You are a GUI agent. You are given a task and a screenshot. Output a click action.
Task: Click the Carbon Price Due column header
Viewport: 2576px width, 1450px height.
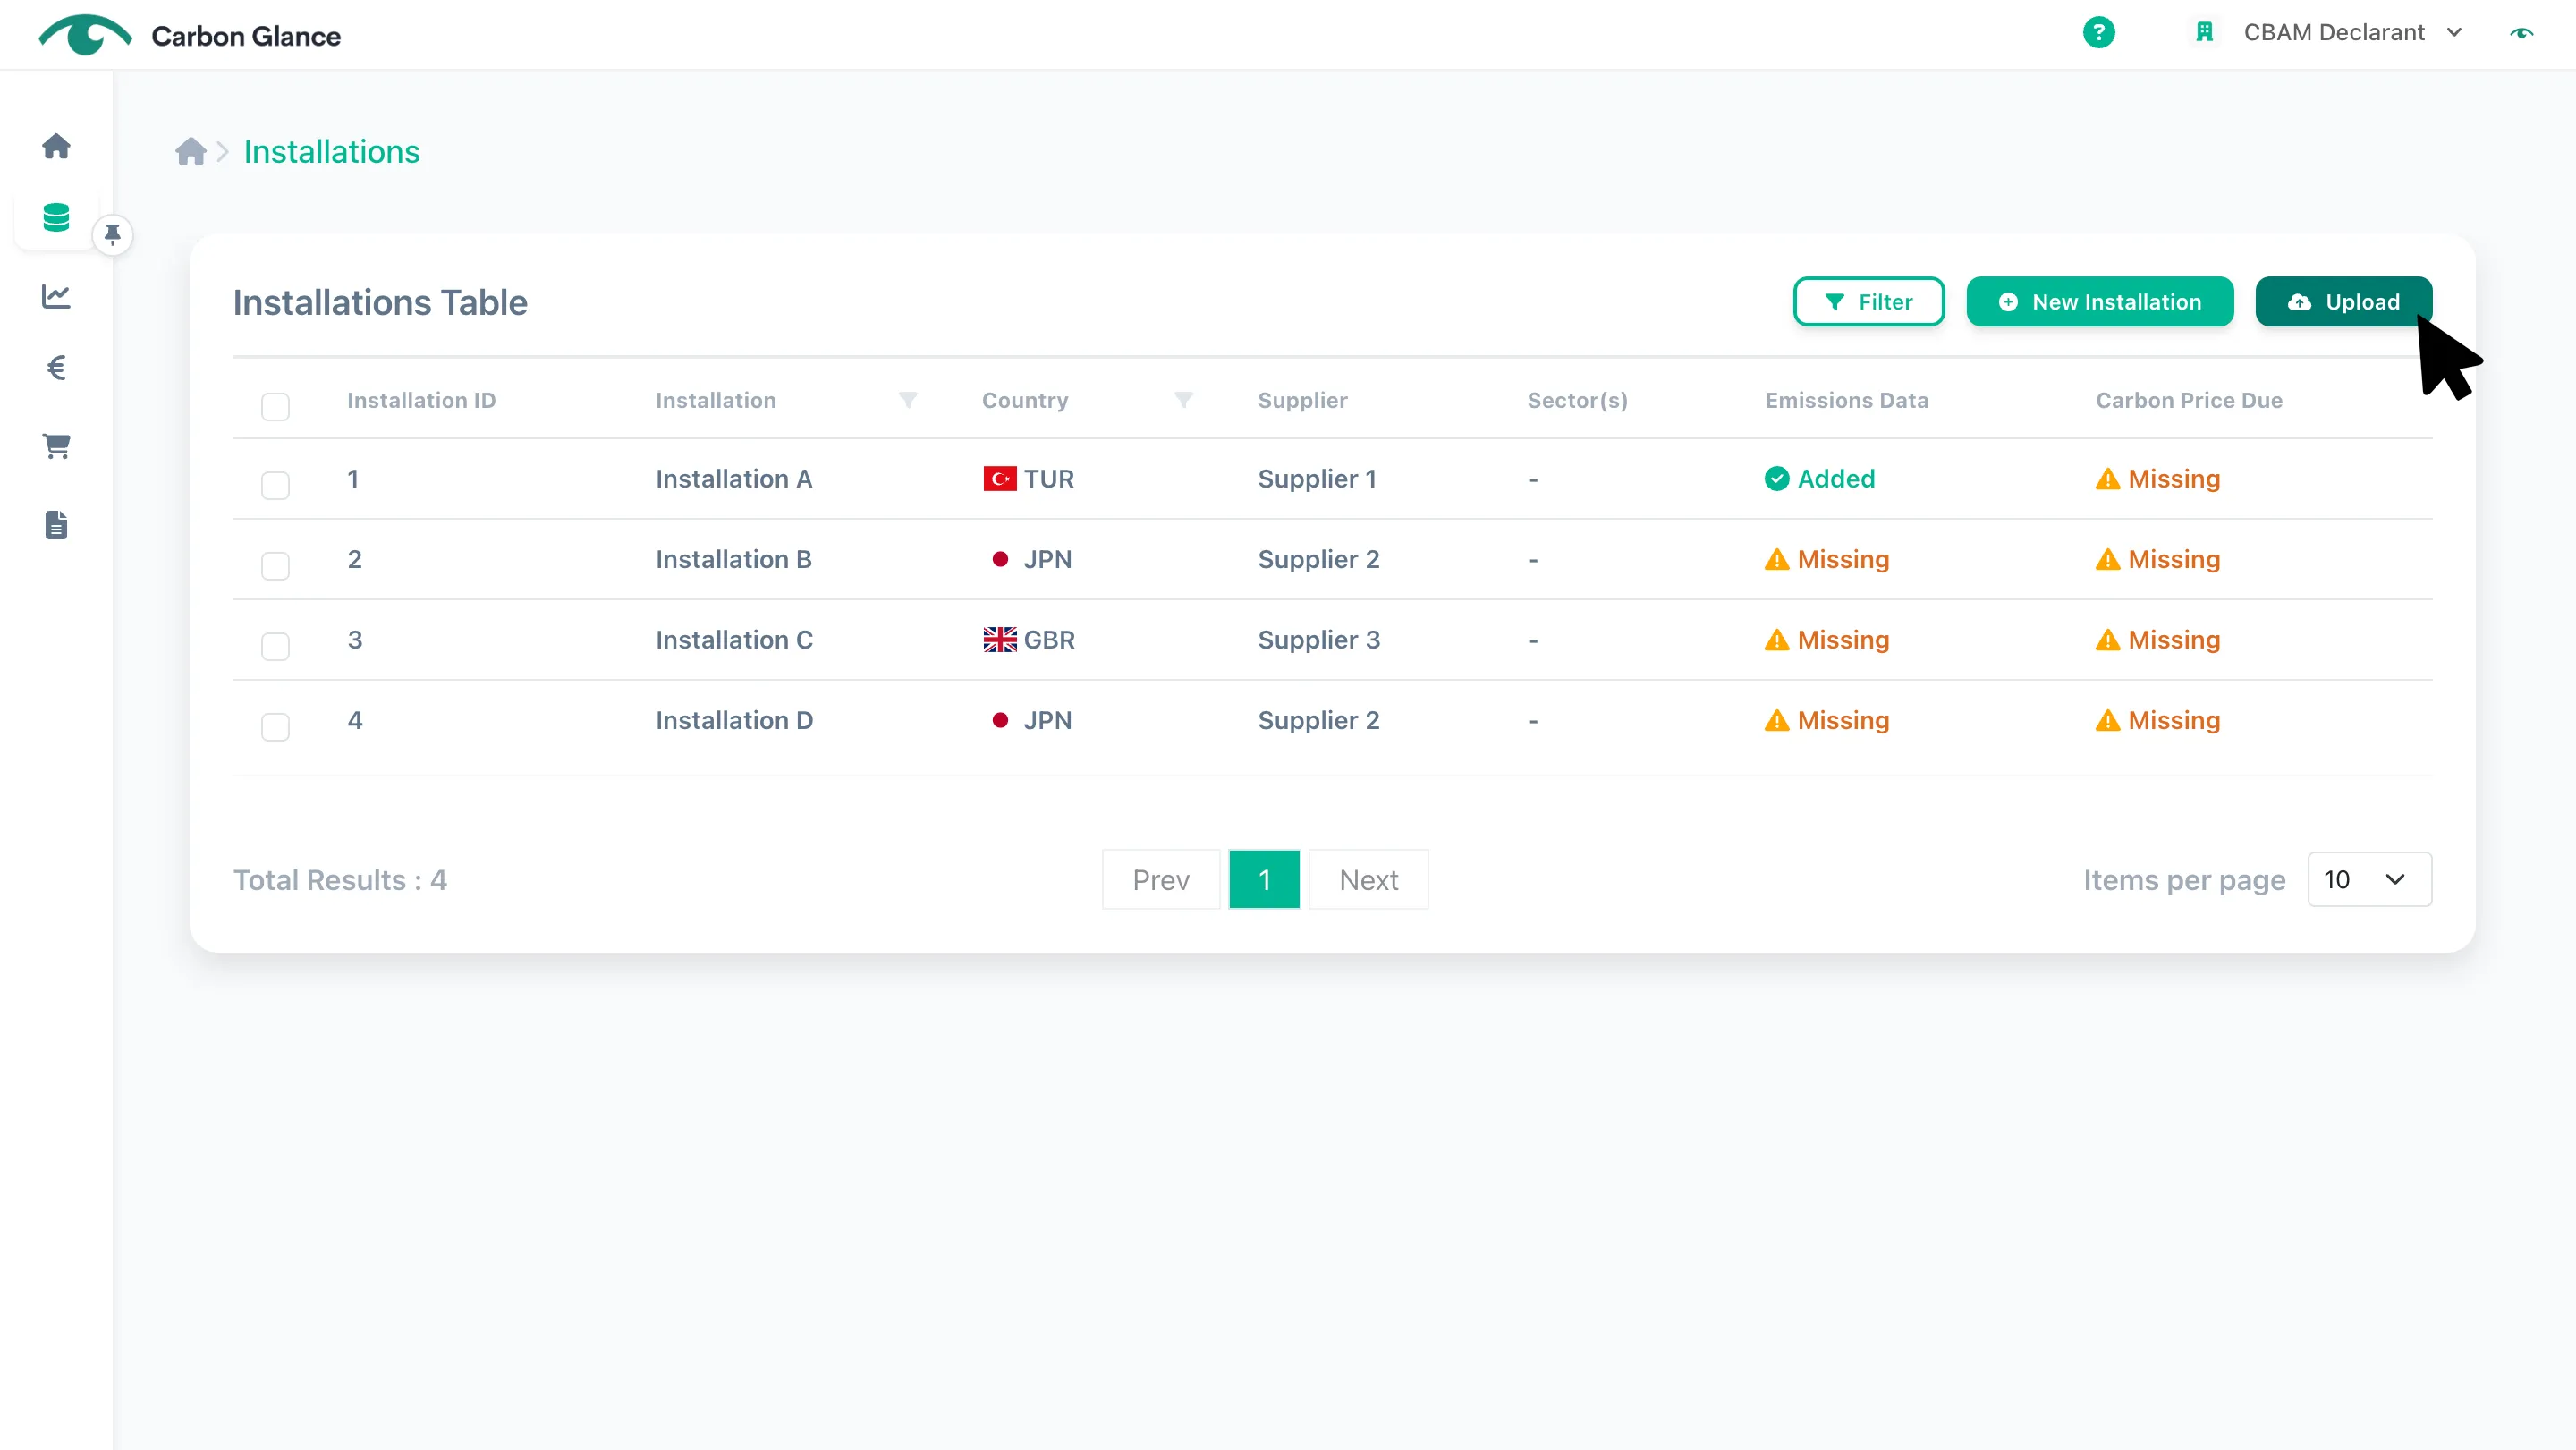[2188, 400]
